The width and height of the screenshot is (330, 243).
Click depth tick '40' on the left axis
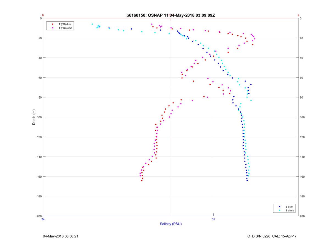[40, 58]
